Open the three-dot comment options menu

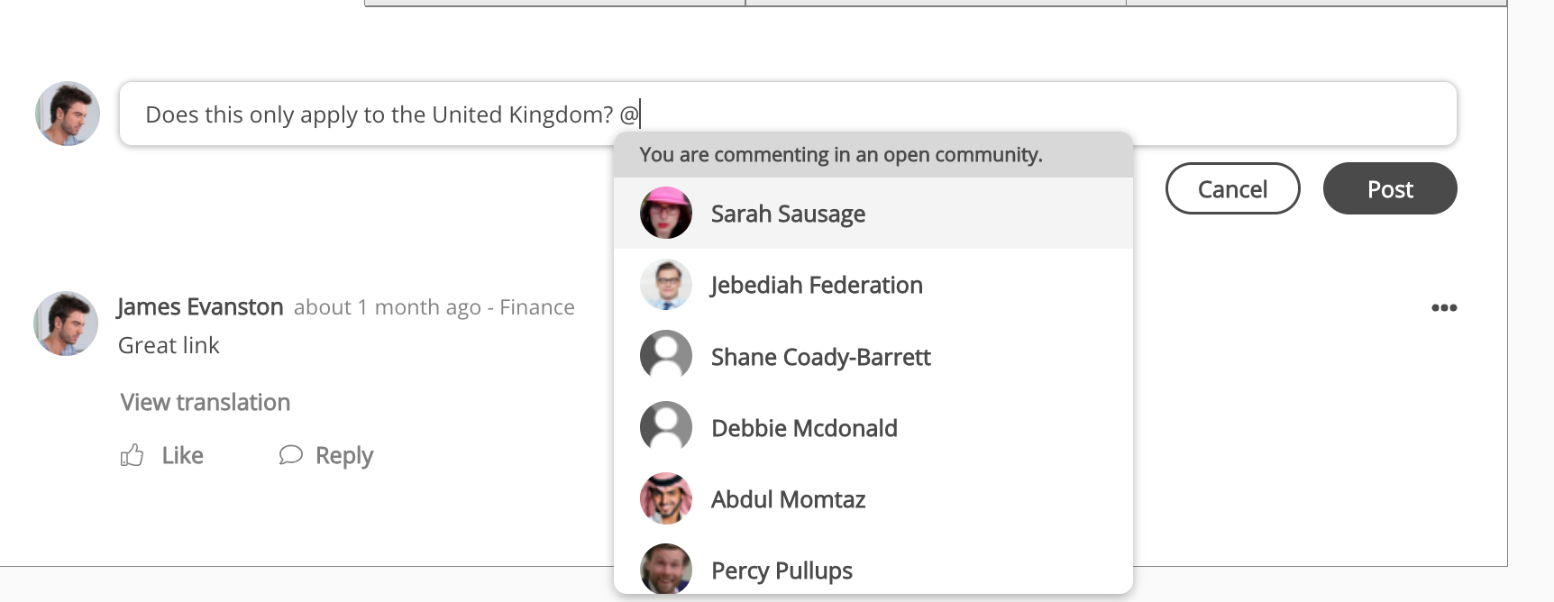point(1444,308)
